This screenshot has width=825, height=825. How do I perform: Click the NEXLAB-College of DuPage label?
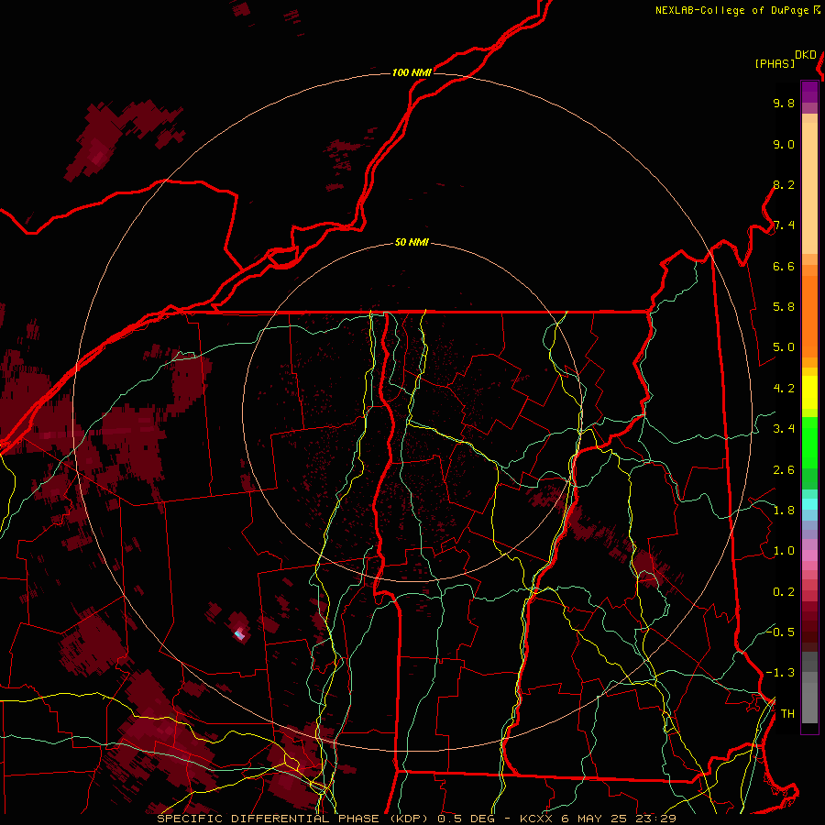pos(732,10)
